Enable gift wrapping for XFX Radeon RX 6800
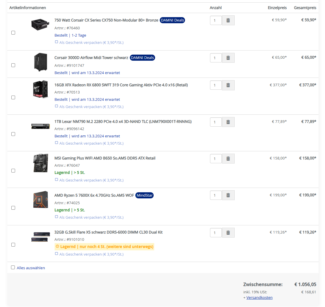The image size is (325, 307). click(x=57, y=106)
